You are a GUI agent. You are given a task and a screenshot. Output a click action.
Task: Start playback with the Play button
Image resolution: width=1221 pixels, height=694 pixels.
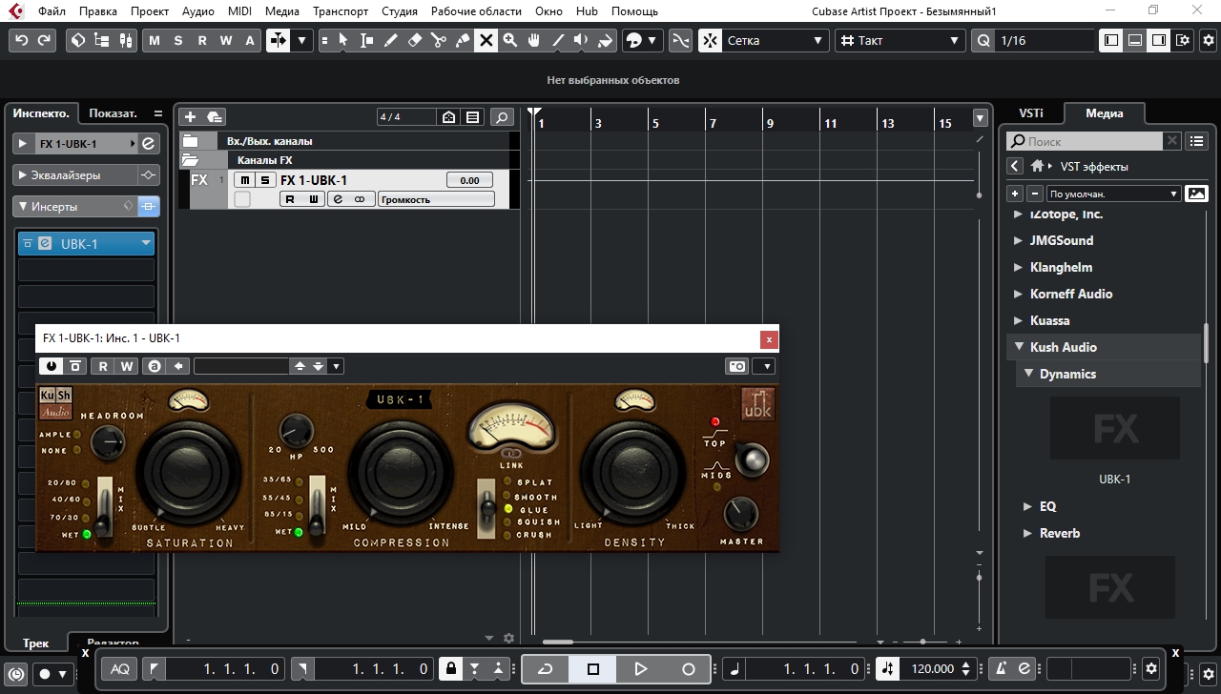640,669
